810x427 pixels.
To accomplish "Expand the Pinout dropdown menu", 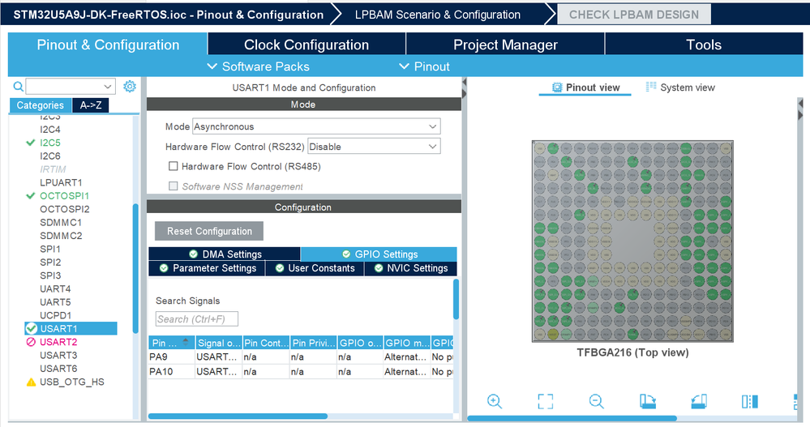I will click(x=424, y=66).
